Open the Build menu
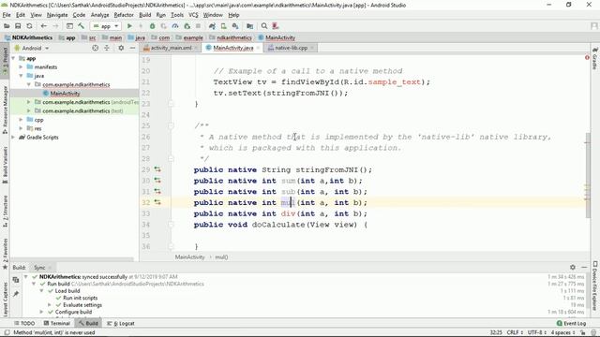 145,15
